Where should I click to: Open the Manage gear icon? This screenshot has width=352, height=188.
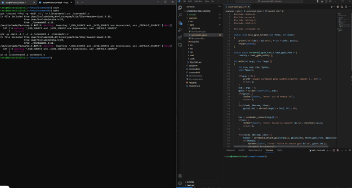[180, 182]
